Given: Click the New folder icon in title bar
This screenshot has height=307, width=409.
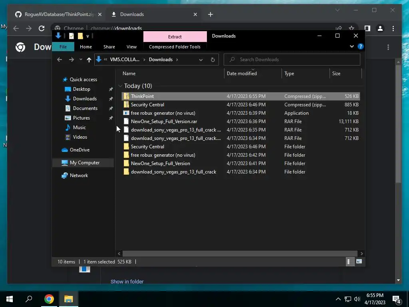Looking at the screenshot, I should 80,36.
